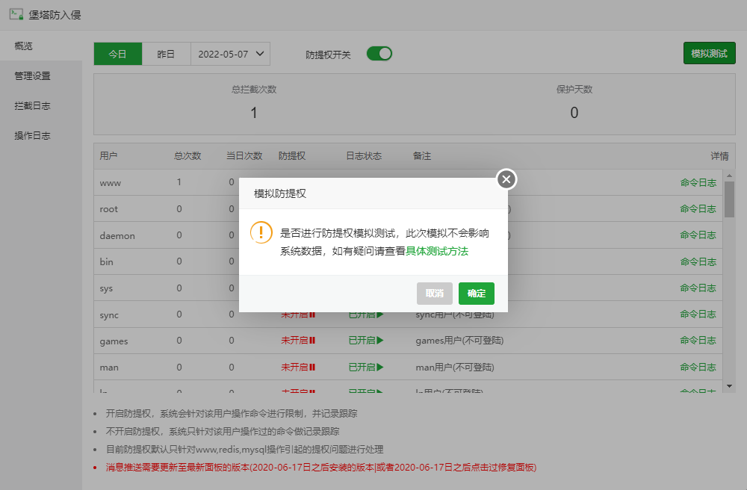Screen dimensions: 747x490
Task: Open the 具体测试方法 link
Action: [x=437, y=252]
